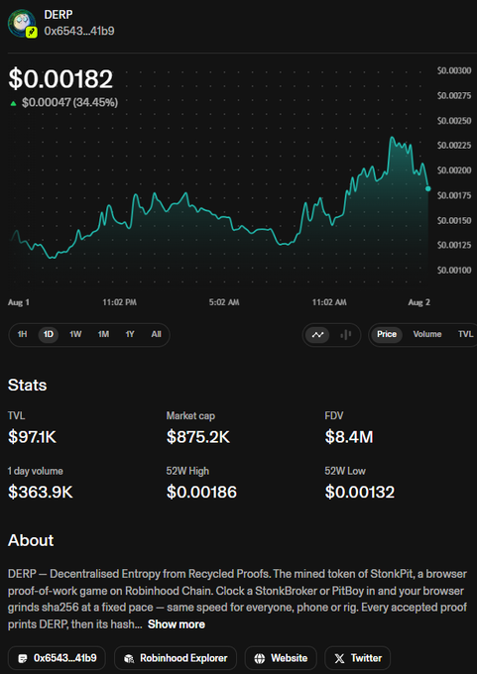Click the 52W High value $0.00186
Screen dimensions: 477x674
pyautogui.click(x=201, y=493)
